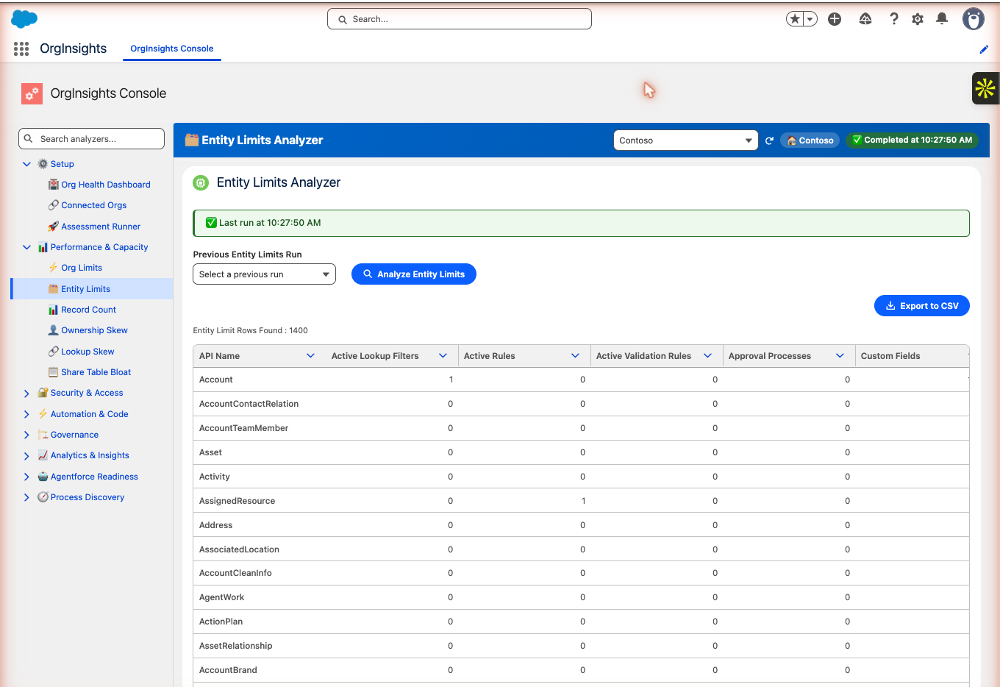
Task: Collapse the Performance & Capacity section
Action: (26, 247)
